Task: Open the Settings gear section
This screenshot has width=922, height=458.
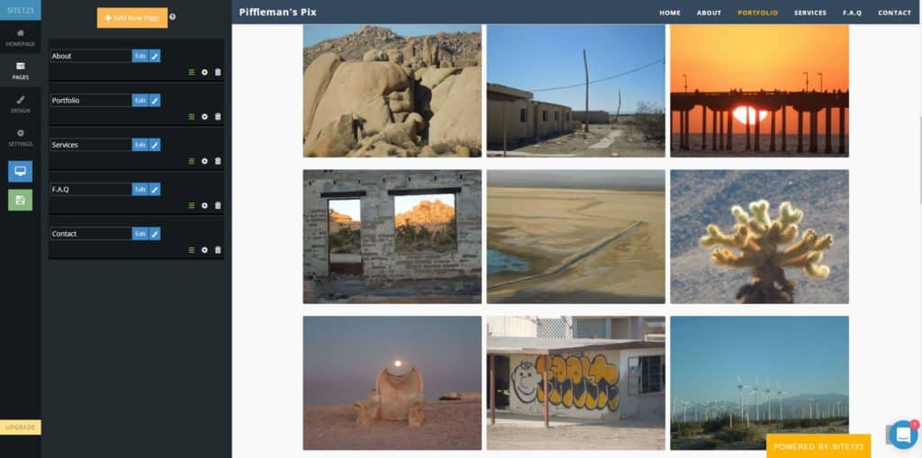Action: [x=21, y=138]
